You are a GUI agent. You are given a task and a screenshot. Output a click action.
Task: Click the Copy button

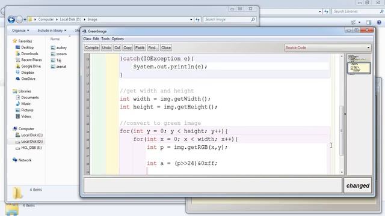click(128, 47)
